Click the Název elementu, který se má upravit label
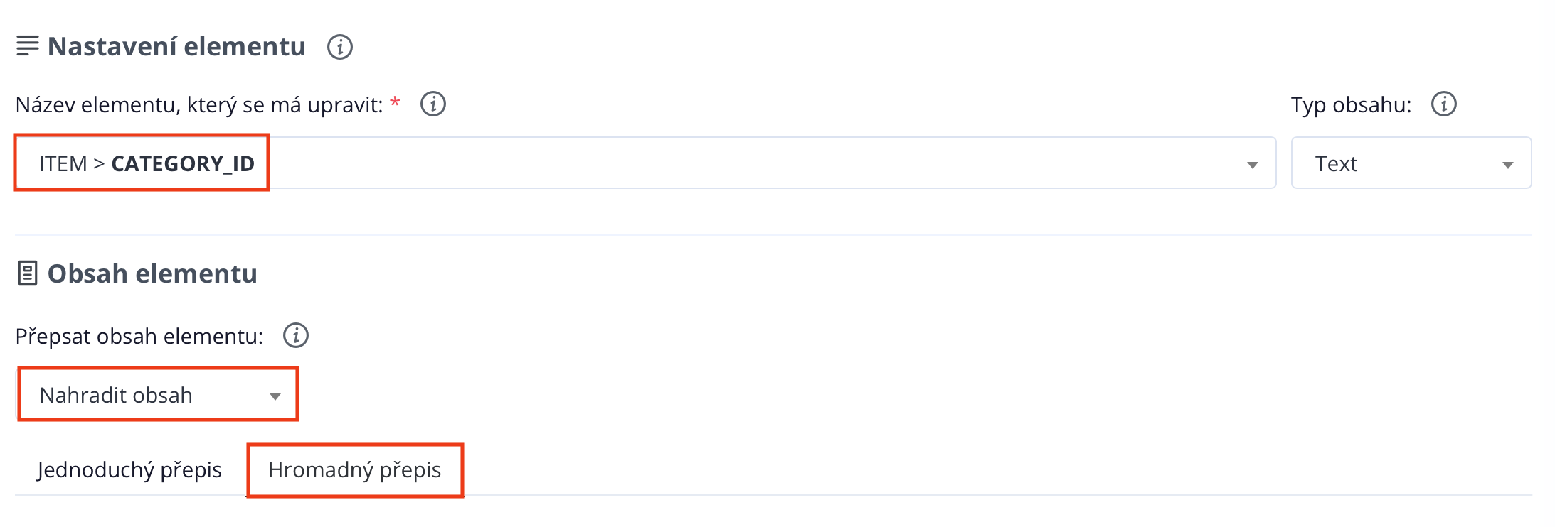The height and width of the screenshot is (527, 1555). click(199, 104)
